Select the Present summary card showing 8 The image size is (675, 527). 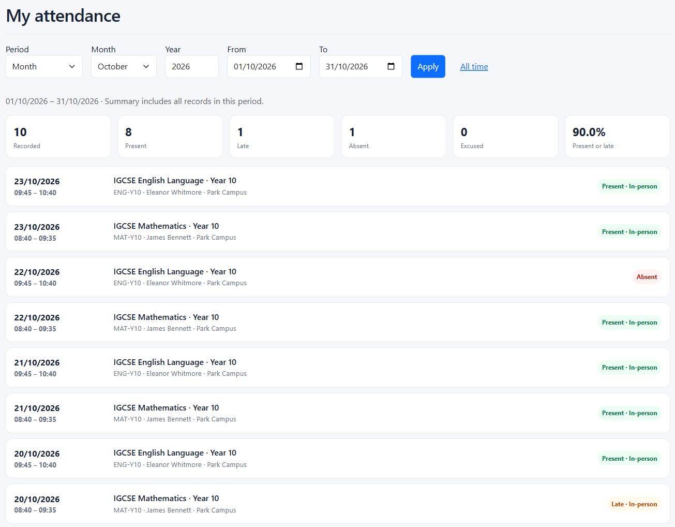pyautogui.click(x=170, y=137)
